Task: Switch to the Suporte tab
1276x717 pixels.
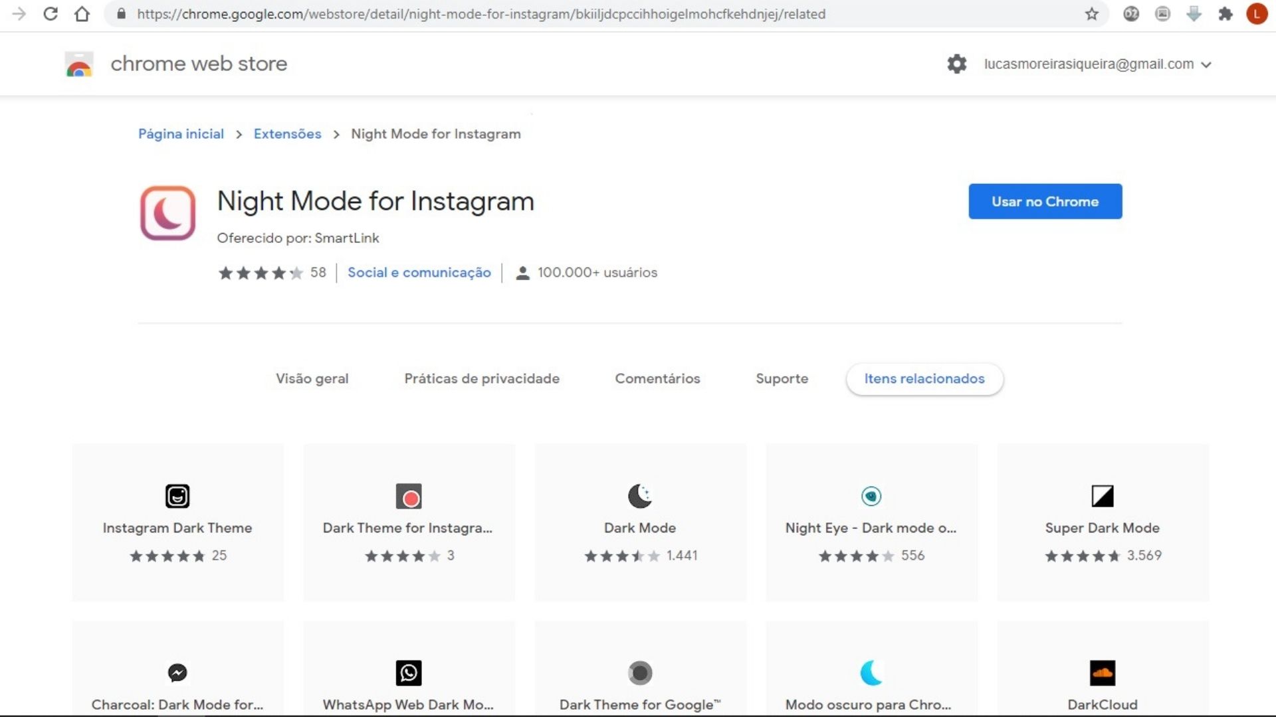Action: (x=782, y=379)
